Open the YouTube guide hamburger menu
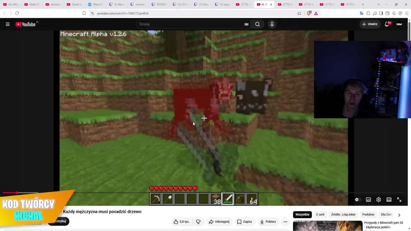The width and height of the screenshot is (411, 231). [8, 24]
